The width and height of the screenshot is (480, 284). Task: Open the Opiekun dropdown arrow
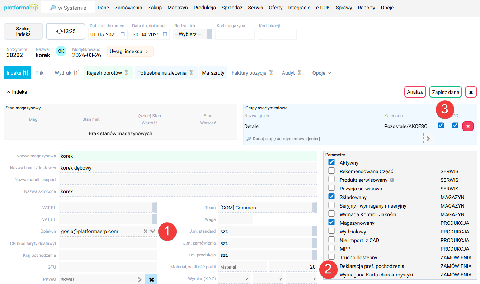(152, 231)
